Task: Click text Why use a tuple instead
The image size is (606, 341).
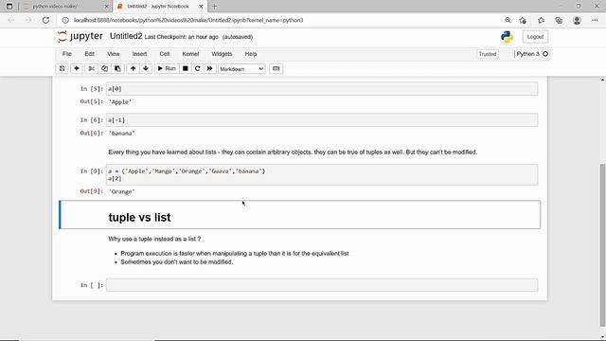Action: [x=154, y=239]
